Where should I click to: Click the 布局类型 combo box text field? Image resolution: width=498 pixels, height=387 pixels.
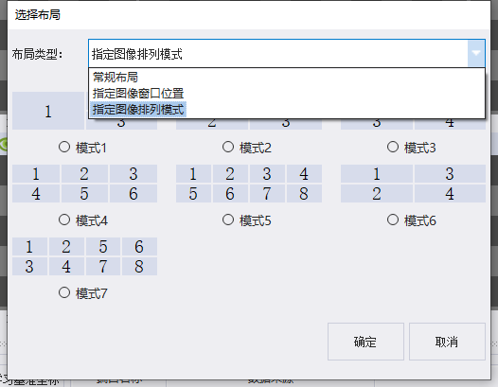click(x=278, y=53)
